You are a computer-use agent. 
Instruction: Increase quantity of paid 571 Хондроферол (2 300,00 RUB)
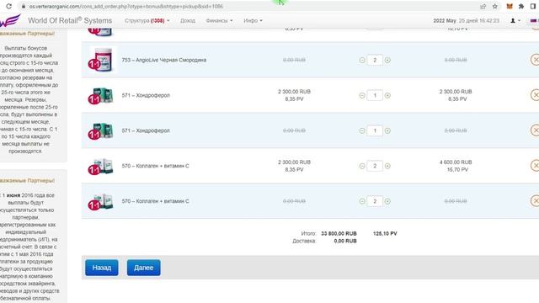(x=387, y=95)
